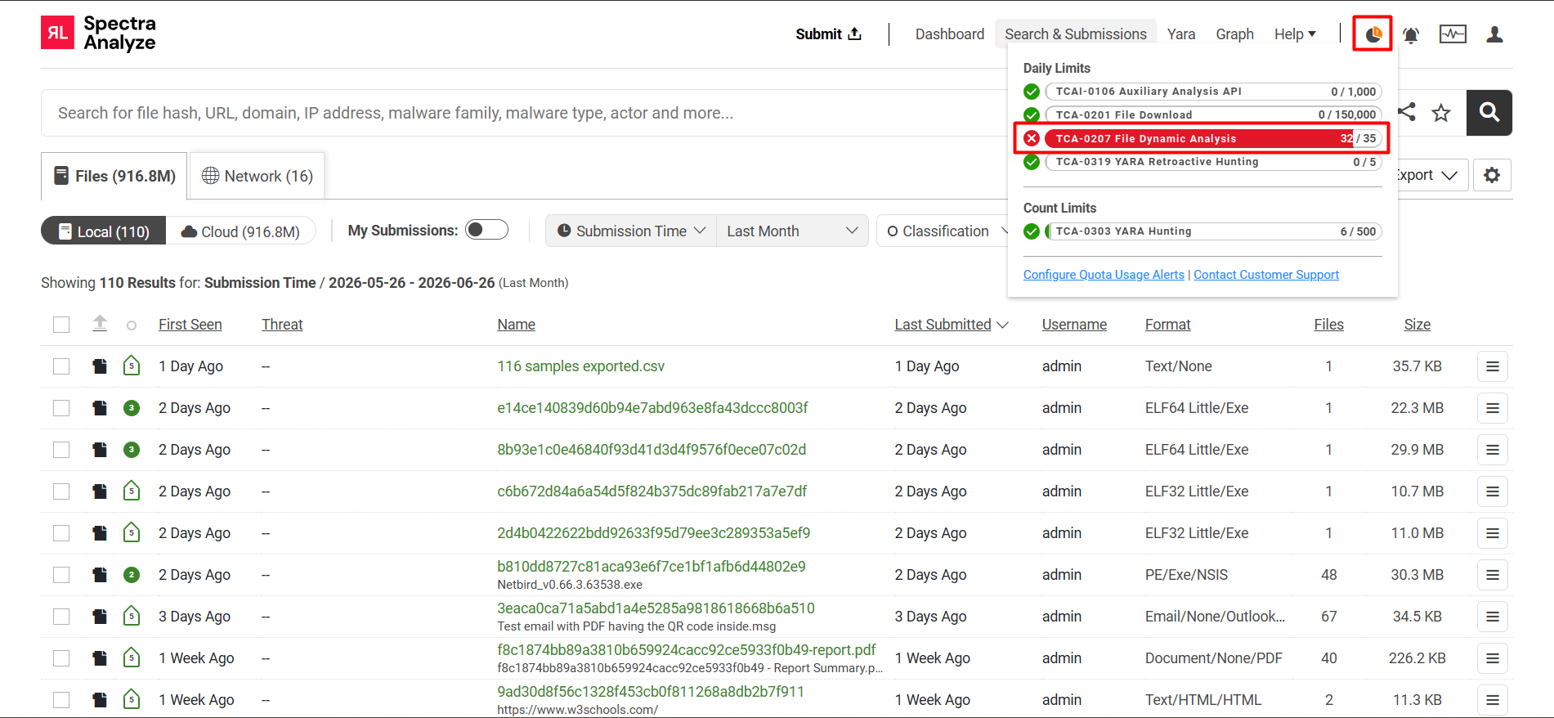The image size is (1554, 718).
Task: Click the search magnifier button
Action: tap(1489, 113)
